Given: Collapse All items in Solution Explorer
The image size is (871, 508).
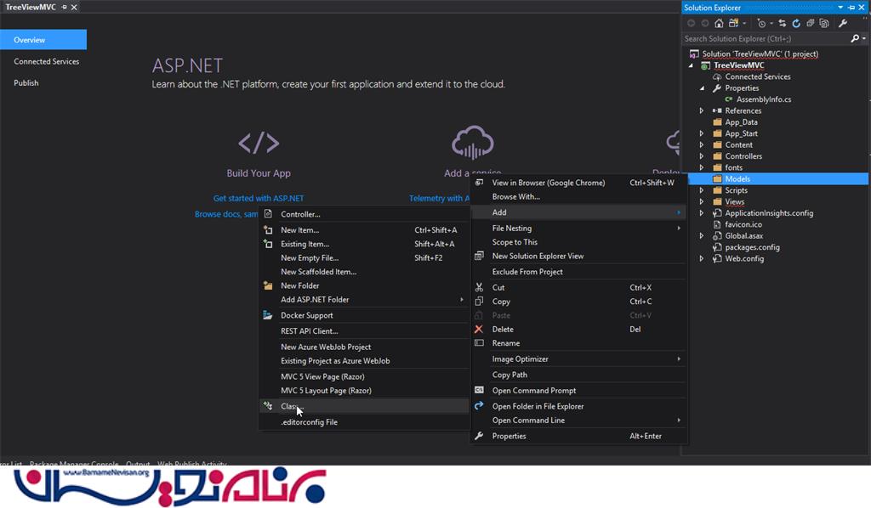Looking at the screenshot, I should 811,23.
